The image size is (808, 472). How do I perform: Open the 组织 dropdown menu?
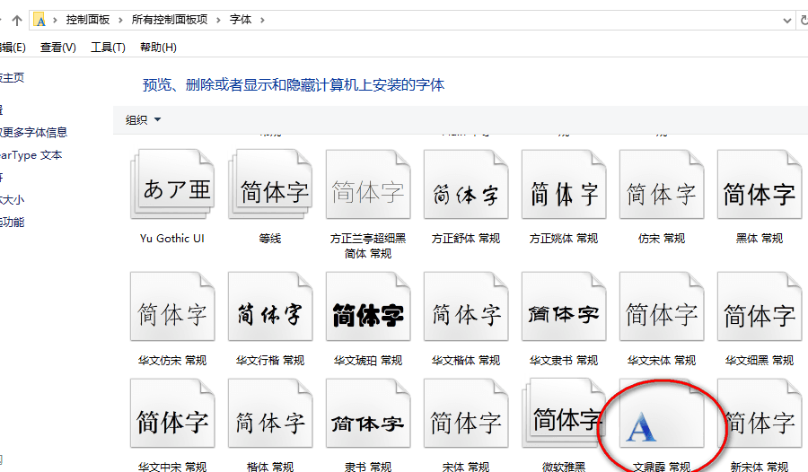click(x=144, y=120)
